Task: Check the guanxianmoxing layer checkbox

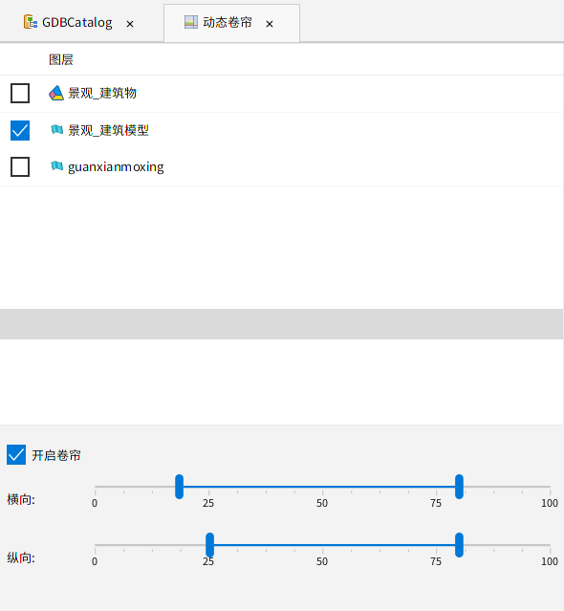Action: click(x=20, y=166)
